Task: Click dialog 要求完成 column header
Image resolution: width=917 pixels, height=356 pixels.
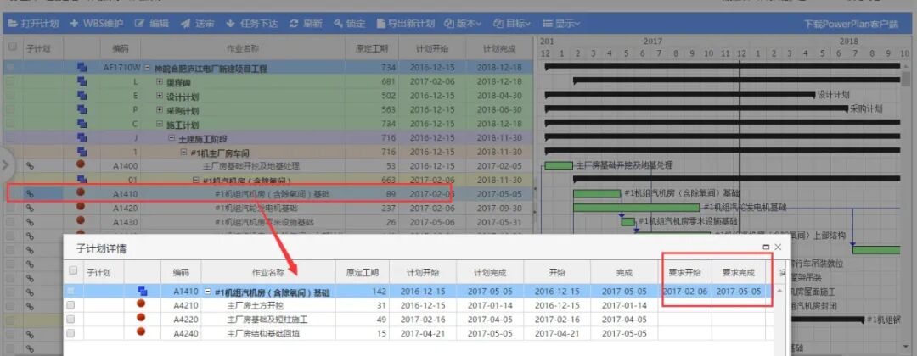Action: 739,272
